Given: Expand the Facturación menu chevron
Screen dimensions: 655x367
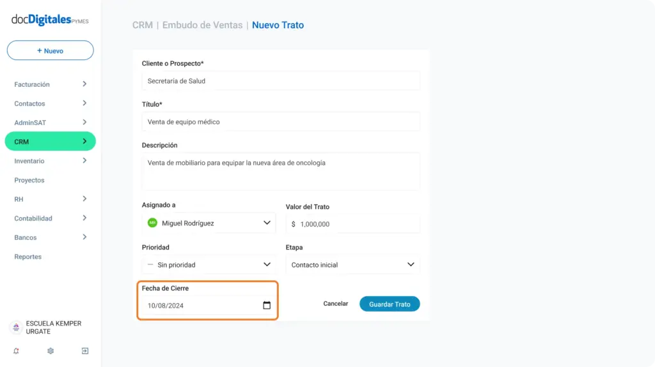Looking at the screenshot, I should (x=84, y=84).
